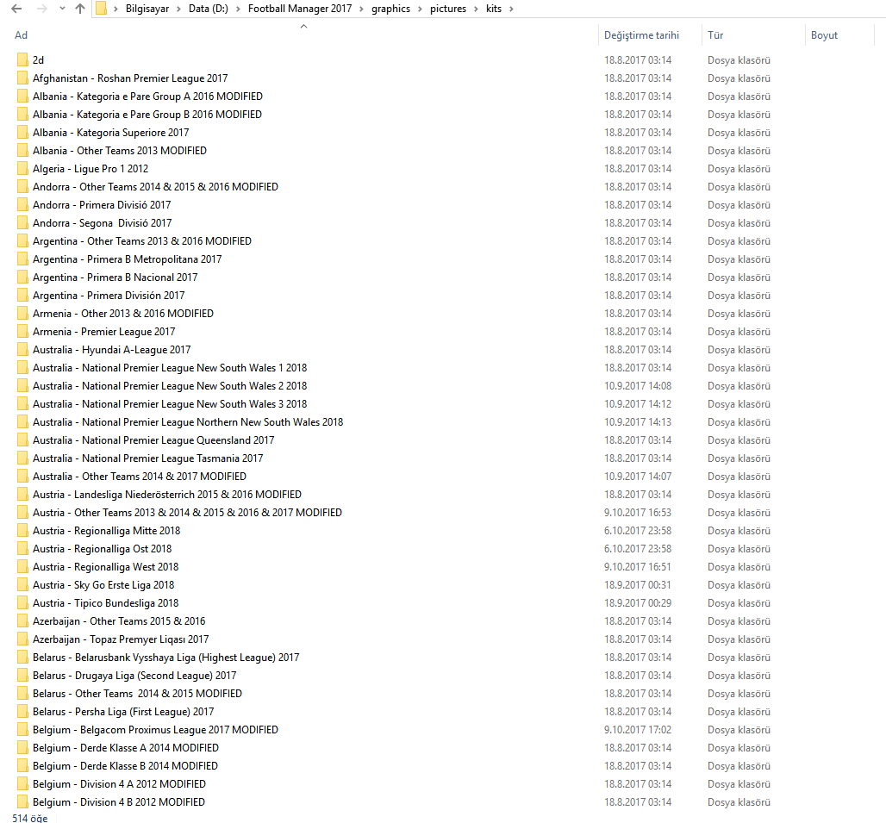Select 'Northern New South Wales 2018' folder name
886x823 pixels.
[x=188, y=422]
